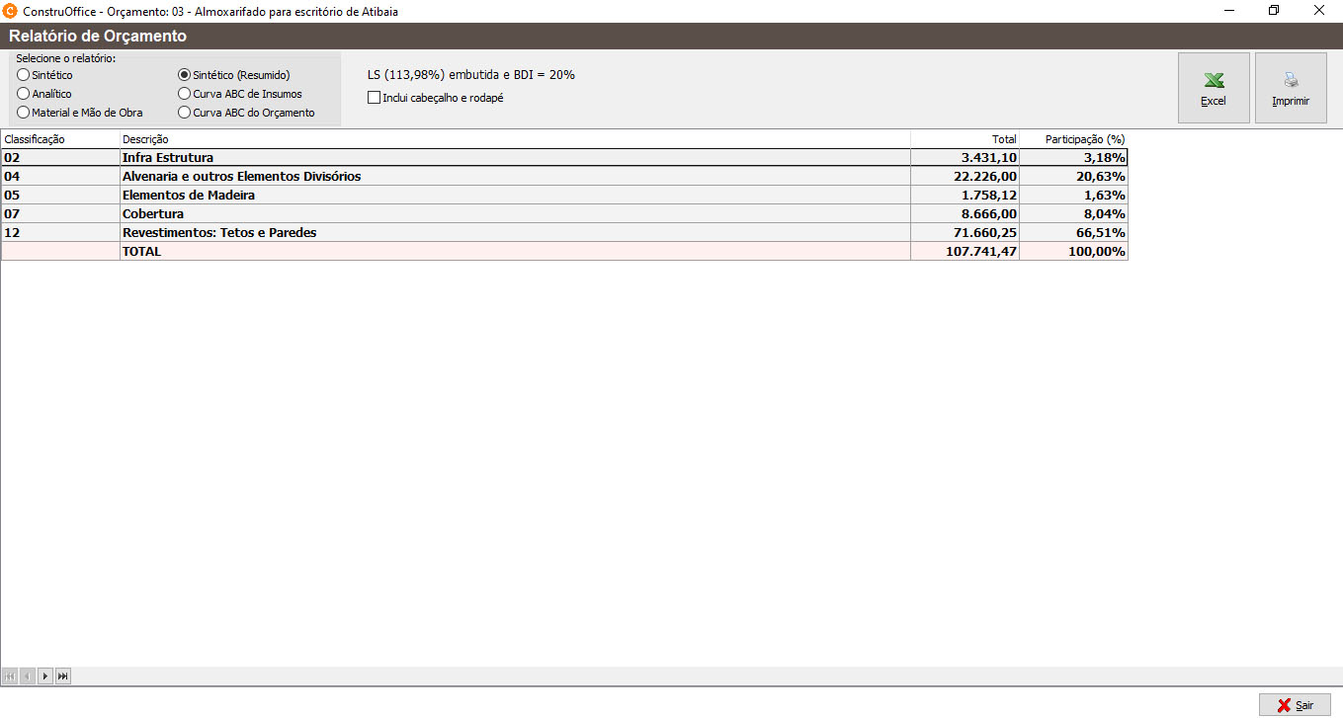The width and height of the screenshot is (1343, 718).
Task: Click the participation value 100,00%
Action: 1096,251
